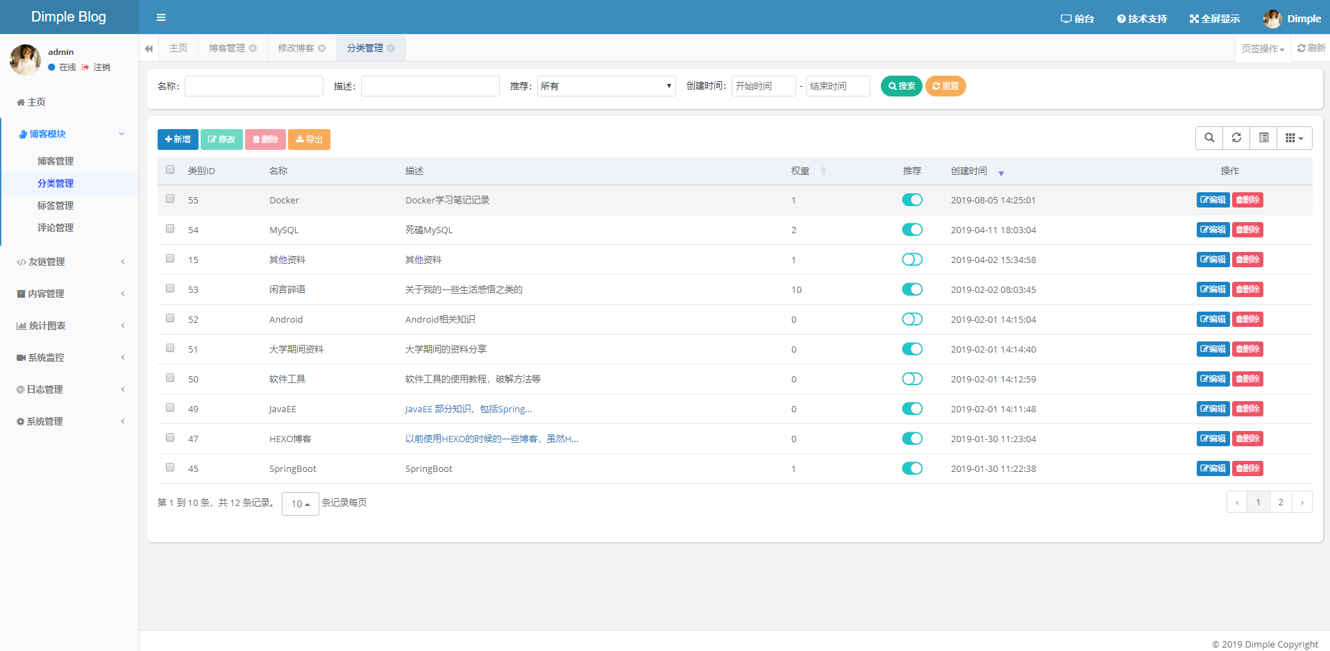Click the next page arrow
Screen dimensions: 1330x651
point(1302,502)
